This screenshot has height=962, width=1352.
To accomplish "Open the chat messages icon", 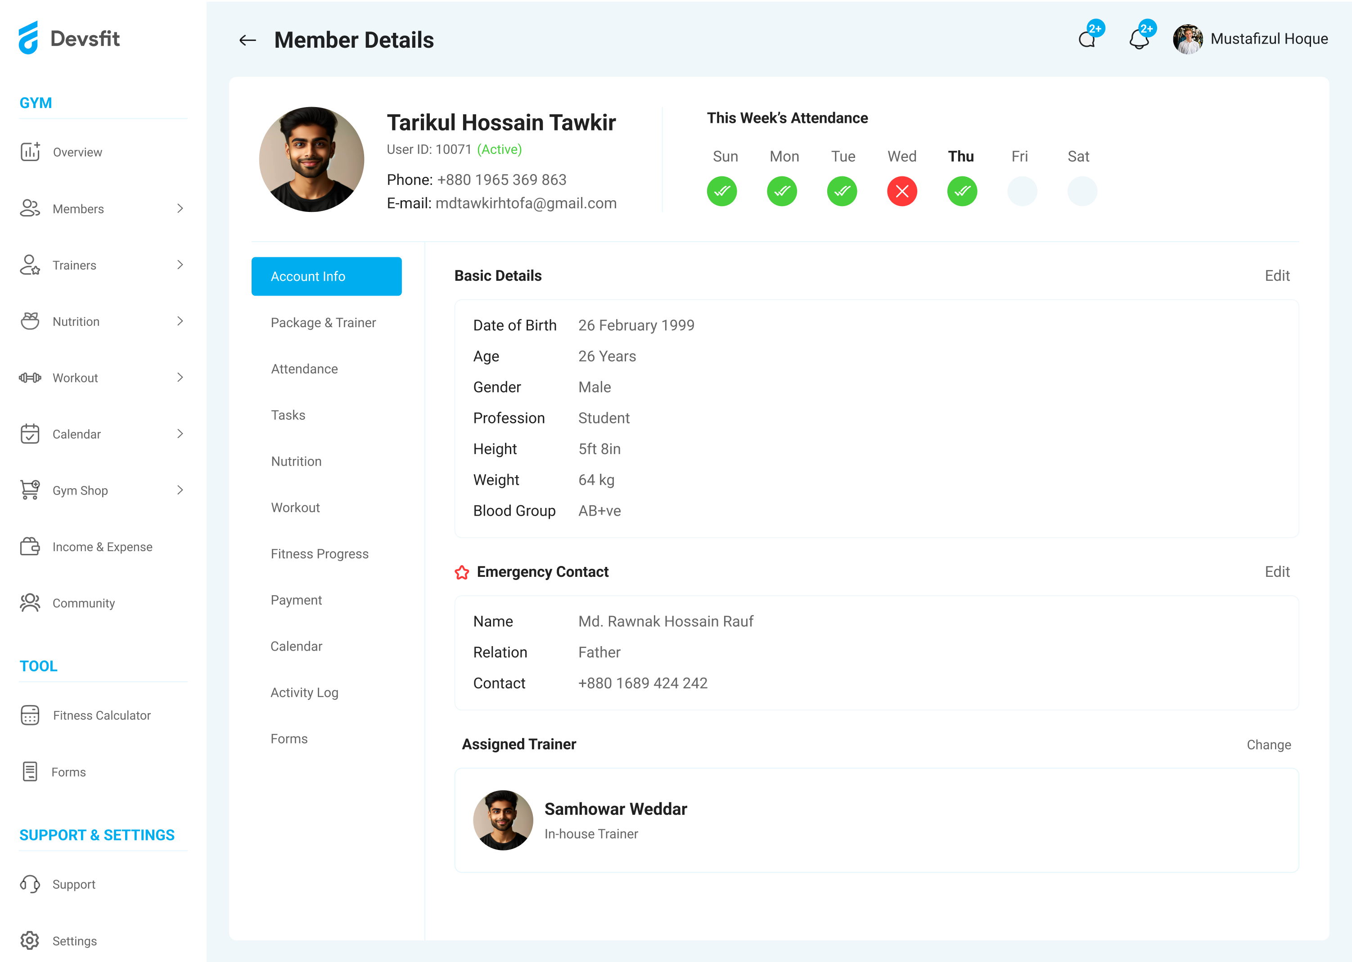I will pyautogui.click(x=1086, y=40).
